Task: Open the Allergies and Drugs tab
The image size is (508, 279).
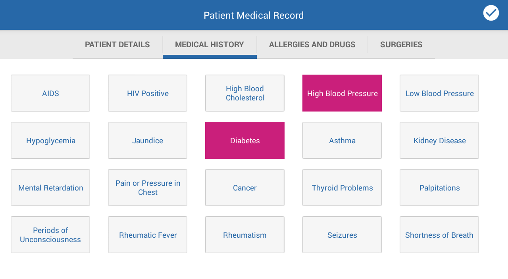Action: coord(312,44)
